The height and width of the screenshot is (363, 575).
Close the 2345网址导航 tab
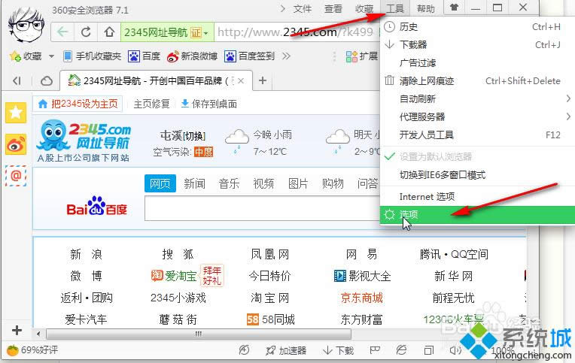tap(241, 80)
